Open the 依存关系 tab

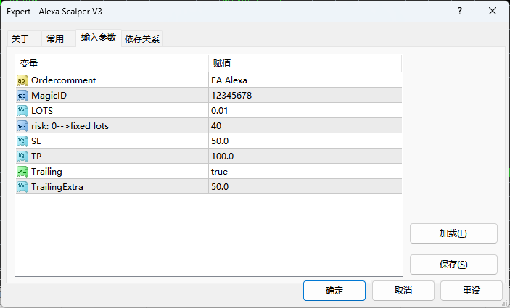(x=142, y=39)
